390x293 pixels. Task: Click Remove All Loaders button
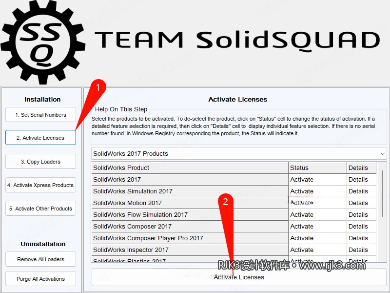[40, 259]
